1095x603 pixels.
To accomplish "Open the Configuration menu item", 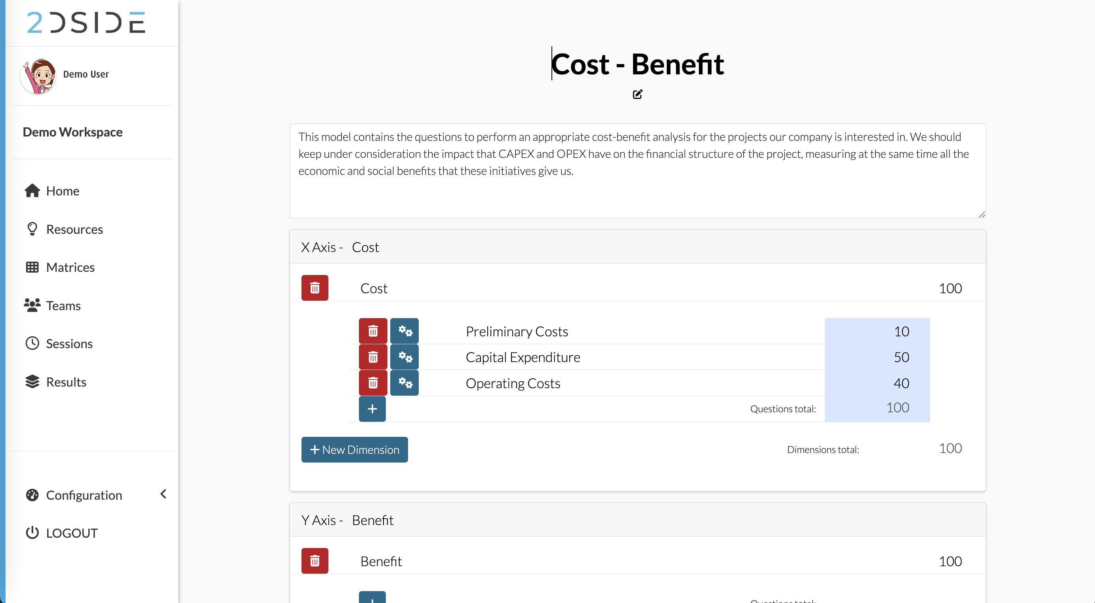I will 84,495.
